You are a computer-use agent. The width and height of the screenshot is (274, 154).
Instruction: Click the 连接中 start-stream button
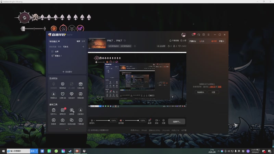click(x=176, y=121)
